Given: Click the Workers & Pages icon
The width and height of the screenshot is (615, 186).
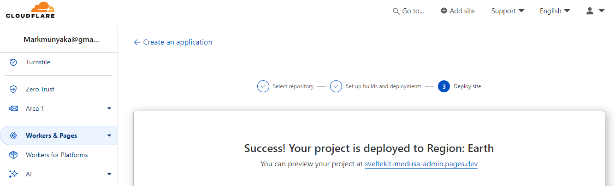Looking at the screenshot, I should (x=13, y=135).
